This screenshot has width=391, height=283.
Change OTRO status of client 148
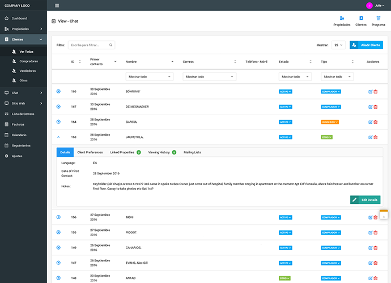click(284, 278)
